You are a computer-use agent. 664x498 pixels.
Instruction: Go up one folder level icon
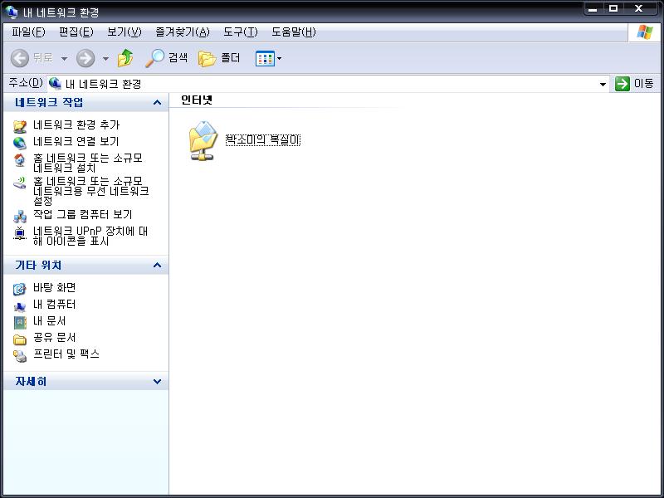click(125, 58)
